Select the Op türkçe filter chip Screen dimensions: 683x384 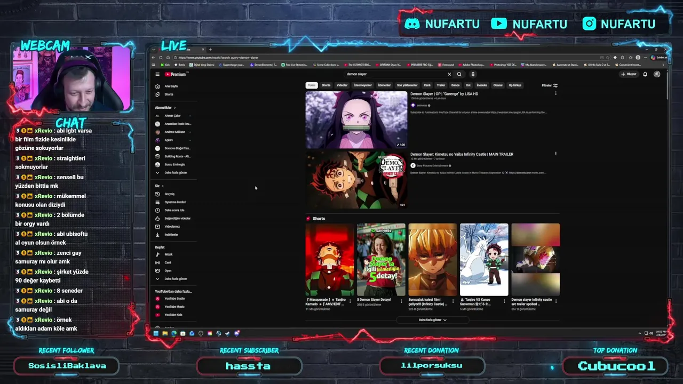pyautogui.click(x=515, y=85)
